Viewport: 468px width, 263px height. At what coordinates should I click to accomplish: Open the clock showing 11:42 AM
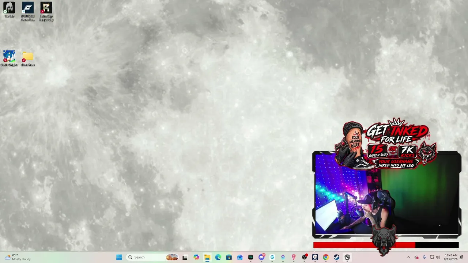451,257
